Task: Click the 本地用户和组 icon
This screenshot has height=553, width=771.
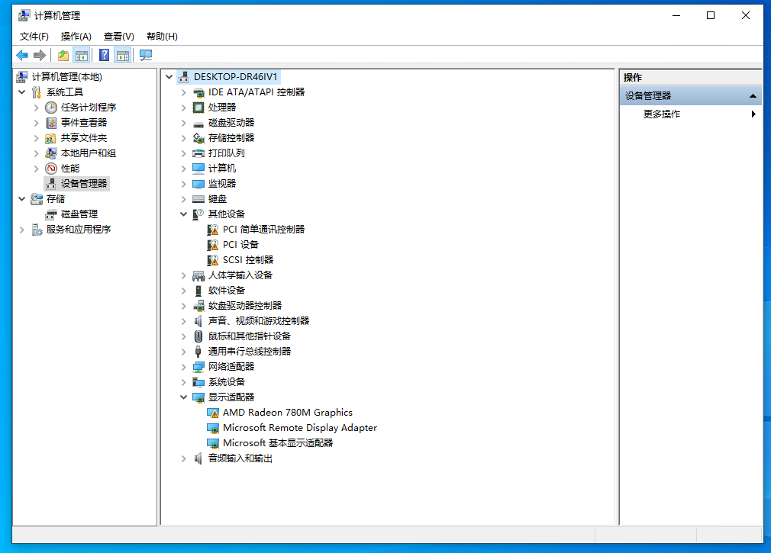Action: tap(50, 153)
